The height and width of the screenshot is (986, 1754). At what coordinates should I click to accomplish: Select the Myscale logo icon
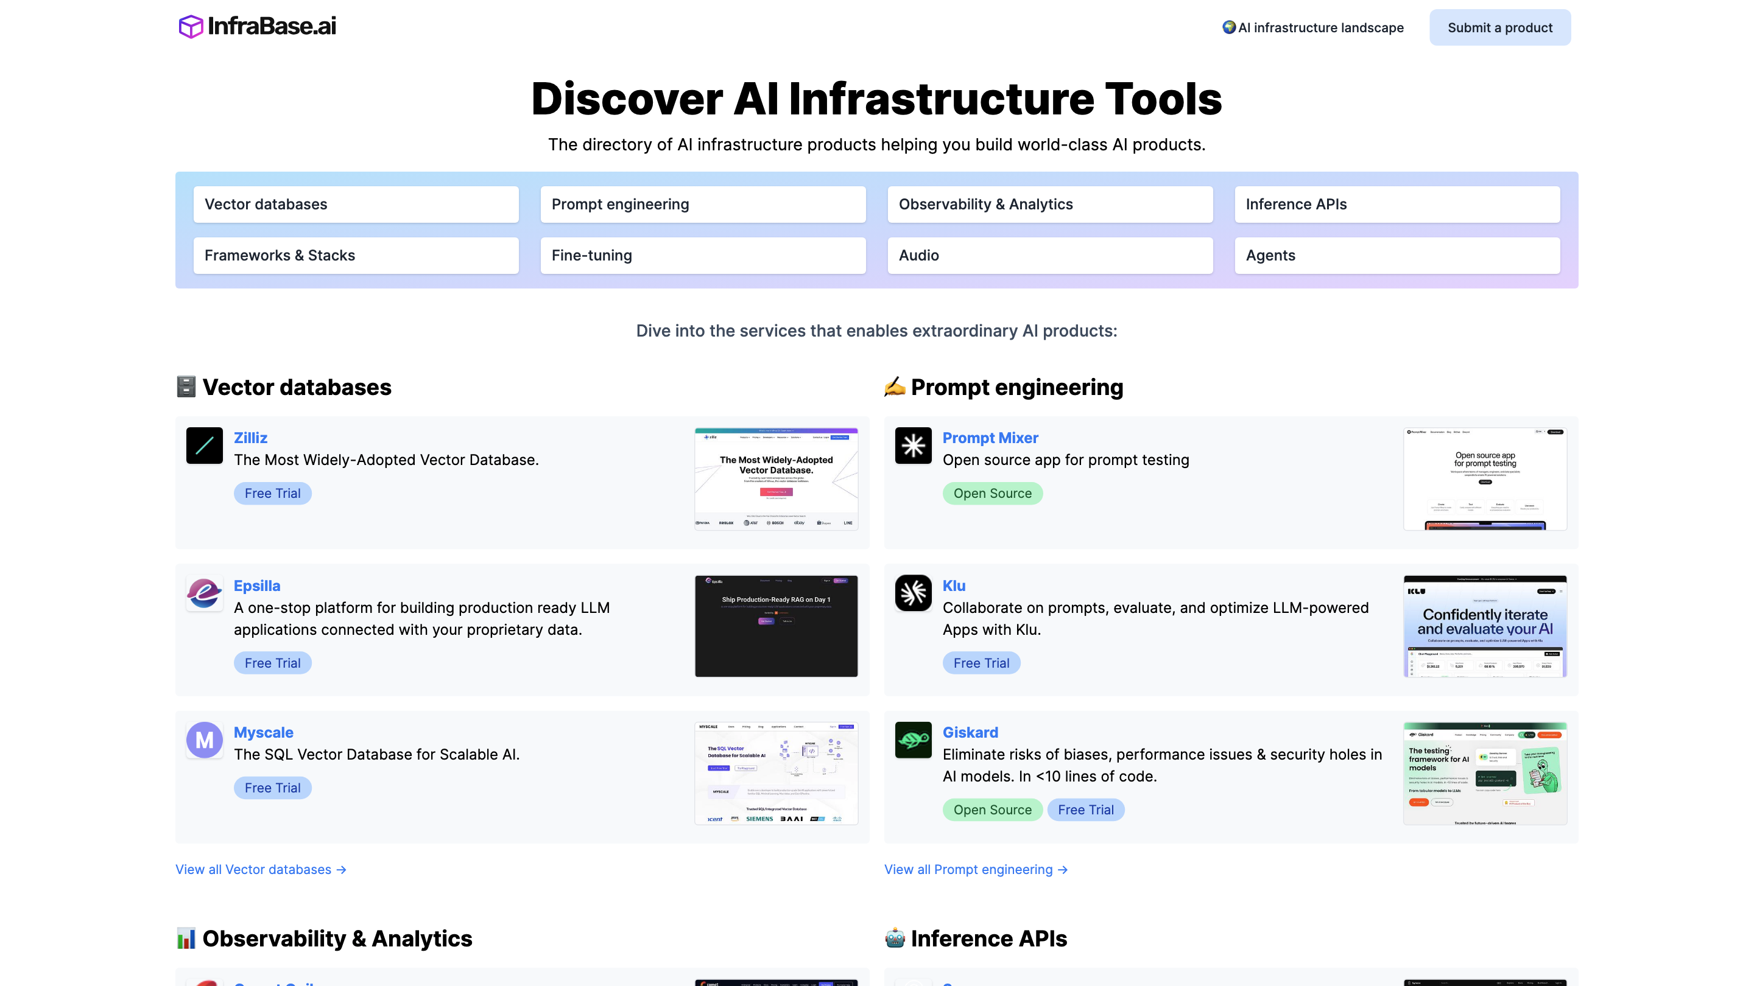(204, 740)
